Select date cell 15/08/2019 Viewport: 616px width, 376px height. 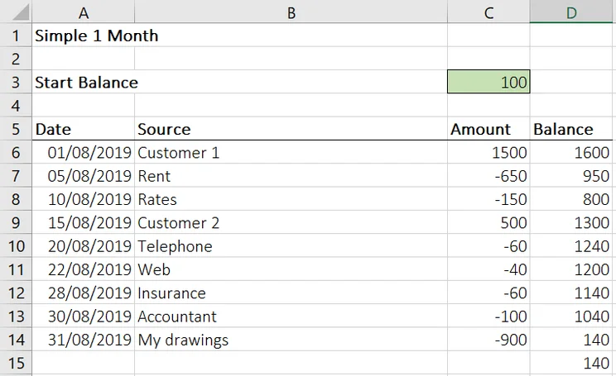click(x=84, y=222)
